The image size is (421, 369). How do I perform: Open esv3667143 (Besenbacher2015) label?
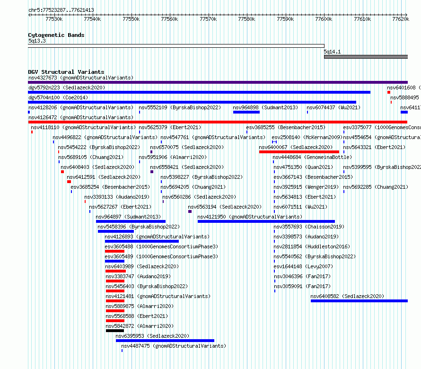[313, 177]
